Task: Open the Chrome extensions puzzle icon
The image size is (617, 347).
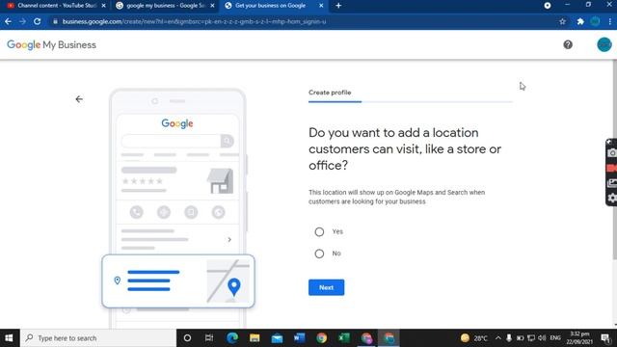Action: [x=580, y=21]
